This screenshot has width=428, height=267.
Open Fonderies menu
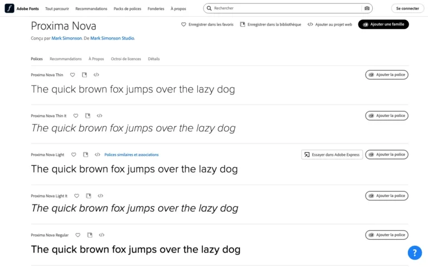coord(156,9)
